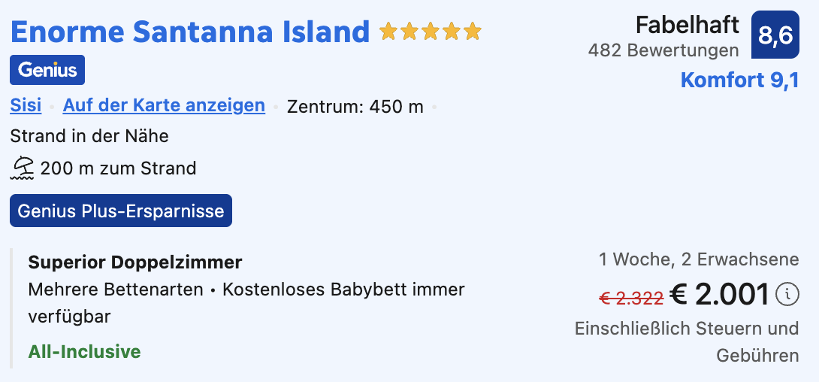Click the 8,6 review score badge

point(775,35)
